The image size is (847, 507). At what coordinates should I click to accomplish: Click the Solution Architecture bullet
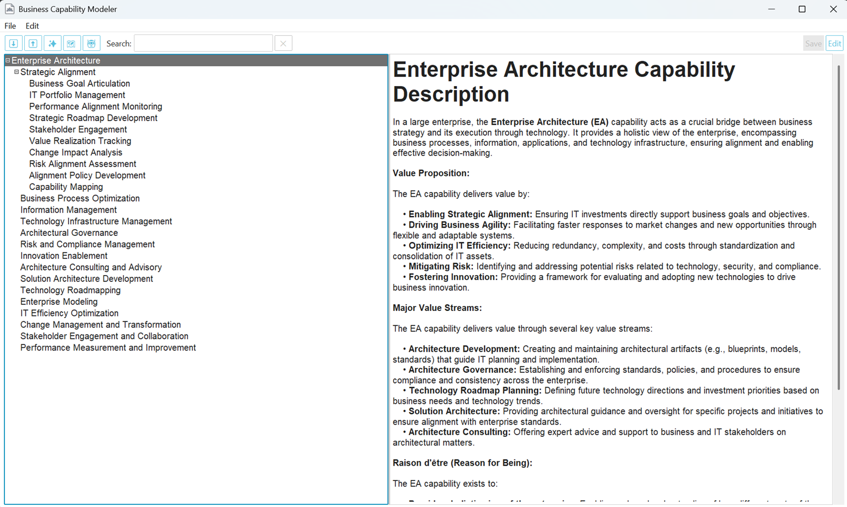[x=608, y=416]
